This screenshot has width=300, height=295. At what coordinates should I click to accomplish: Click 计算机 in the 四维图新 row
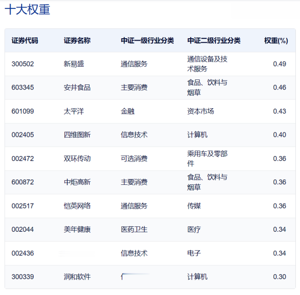click(x=197, y=135)
